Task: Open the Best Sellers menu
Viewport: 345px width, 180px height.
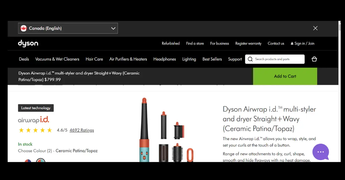Action: point(212,59)
